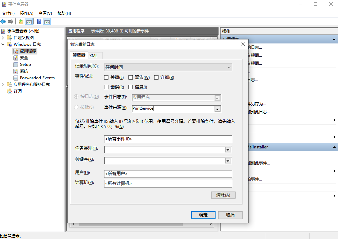Click the 确定 button
Screen dimensions: 338x239
(203, 215)
